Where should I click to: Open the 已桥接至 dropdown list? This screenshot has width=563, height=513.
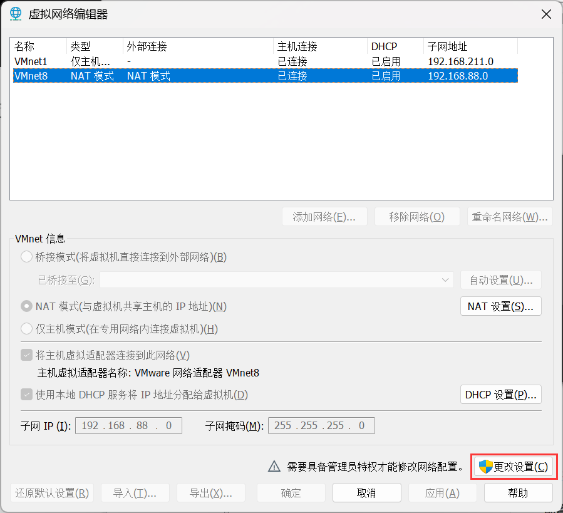coord(277,280)
